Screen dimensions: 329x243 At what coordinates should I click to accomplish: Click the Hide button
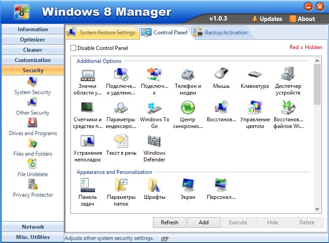272,222
